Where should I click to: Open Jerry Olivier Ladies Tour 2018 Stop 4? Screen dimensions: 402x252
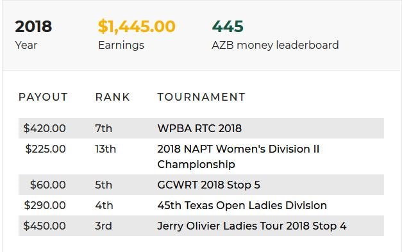[252, 226]
